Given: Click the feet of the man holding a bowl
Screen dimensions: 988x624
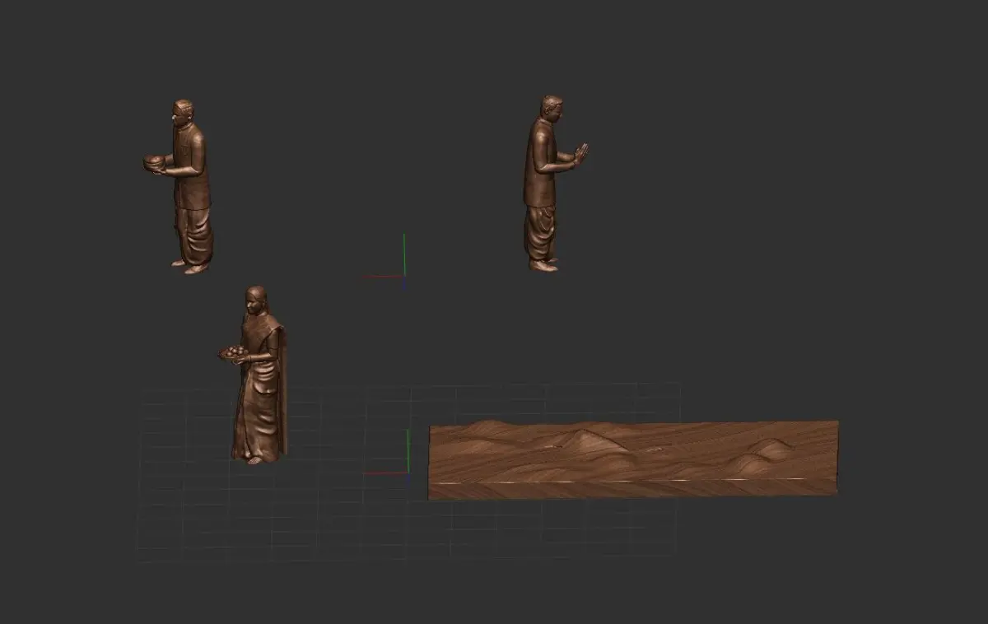Looking at the screenshot, I should 190,266.
